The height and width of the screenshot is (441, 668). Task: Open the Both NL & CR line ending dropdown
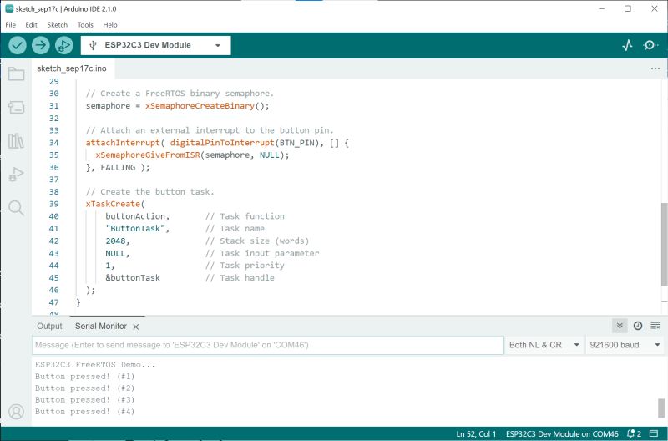(x=544, y=345)
